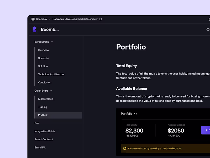The width and height of the screenshot is (210, 158).
Task: Click the first Boombox breadcrumb
Action: click(41, 19)
